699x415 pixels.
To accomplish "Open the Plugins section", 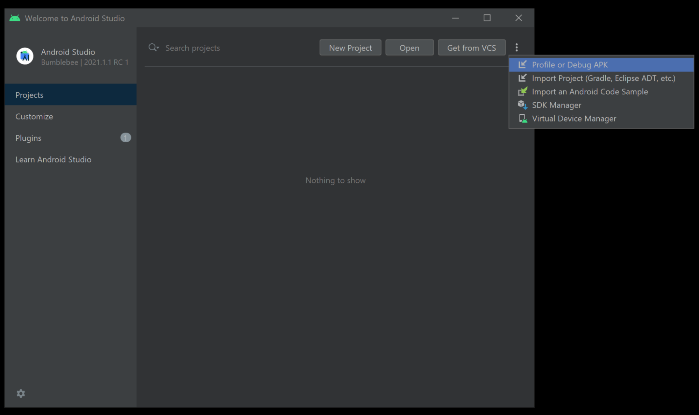I will click(28, 138).
